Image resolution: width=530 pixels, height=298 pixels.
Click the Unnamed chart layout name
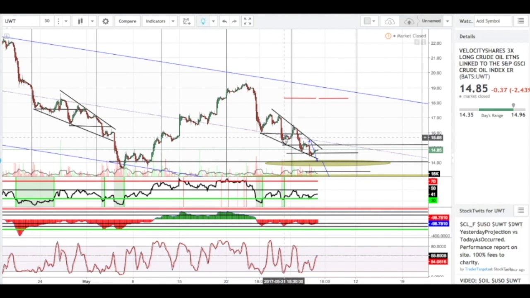[x=431, y=21]
